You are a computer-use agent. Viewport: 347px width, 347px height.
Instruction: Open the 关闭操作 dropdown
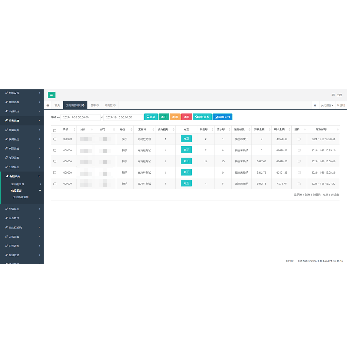[327, 105]
